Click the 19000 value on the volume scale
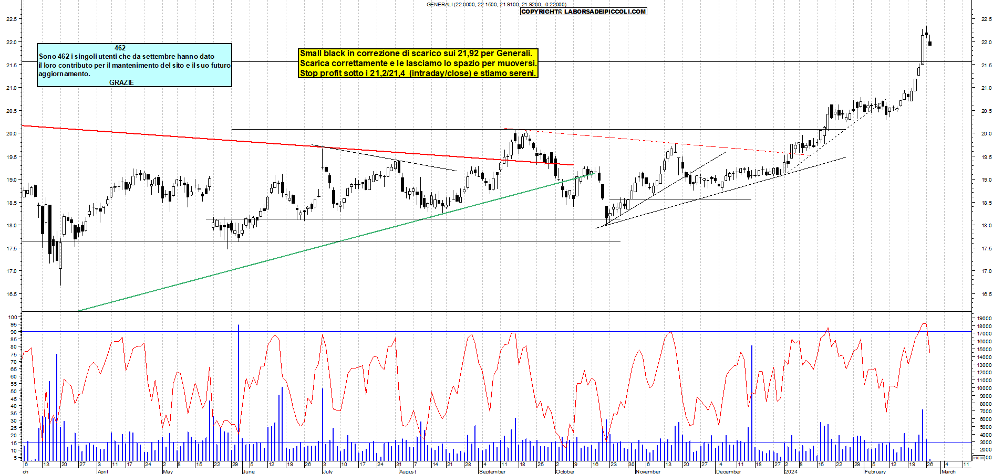The width and height of the screenshot is (993, 474). [x=984, y=318]
